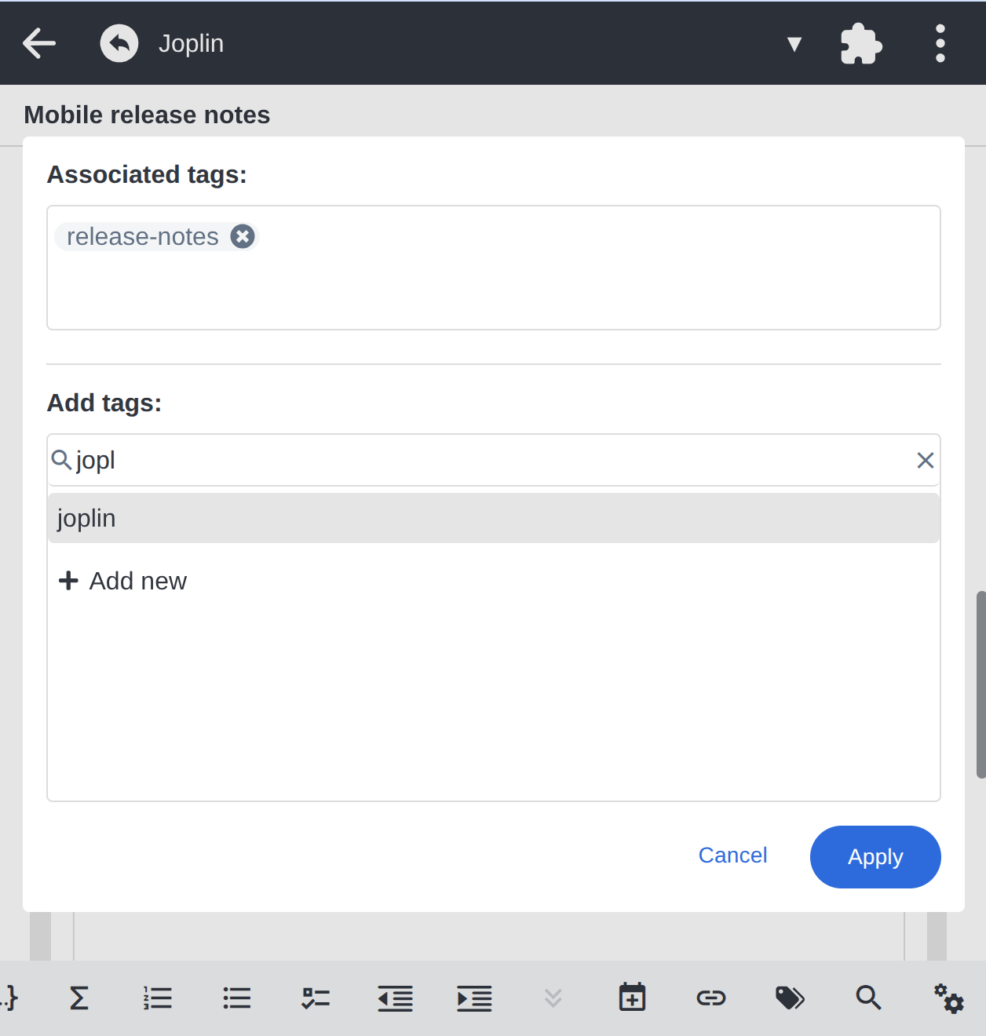Focus the Add tags search field
The image size is (986, 1036).
pyautogui.click(x=494, y=460)
